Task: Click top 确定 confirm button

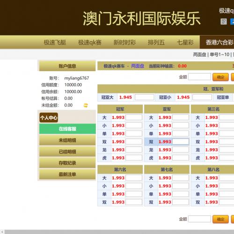Action: click(x=220, y=77)
